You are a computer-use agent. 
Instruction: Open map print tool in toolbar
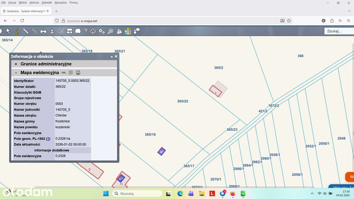coord(43,31)
